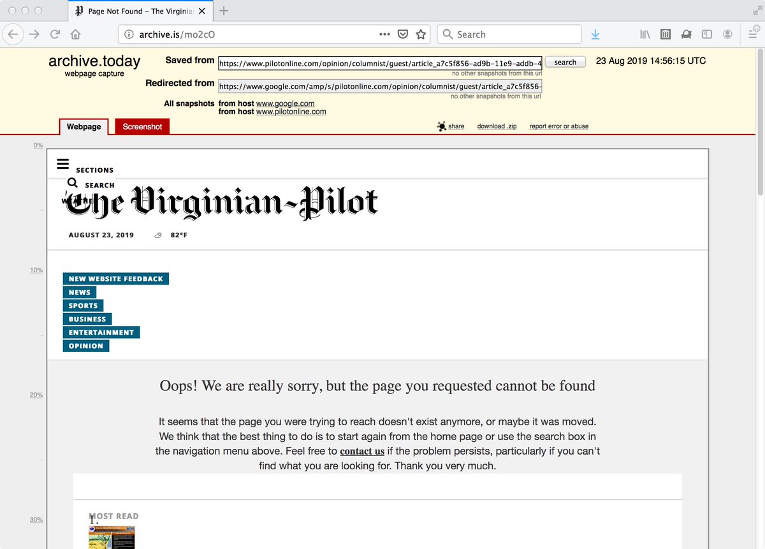Click the 10% page position marker
This screenshot has width=765, height=549.
point(36,270)
